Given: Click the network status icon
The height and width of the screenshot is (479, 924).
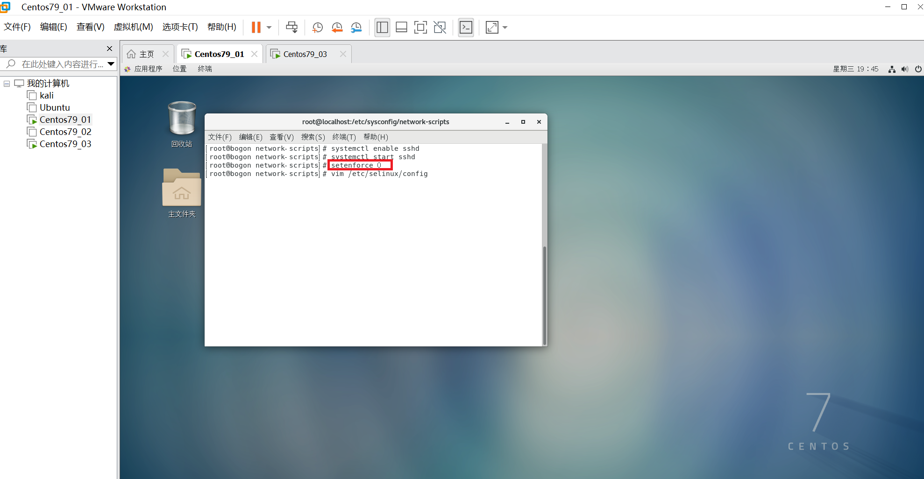Looking at the screenshot, I should tap(892, 69).
